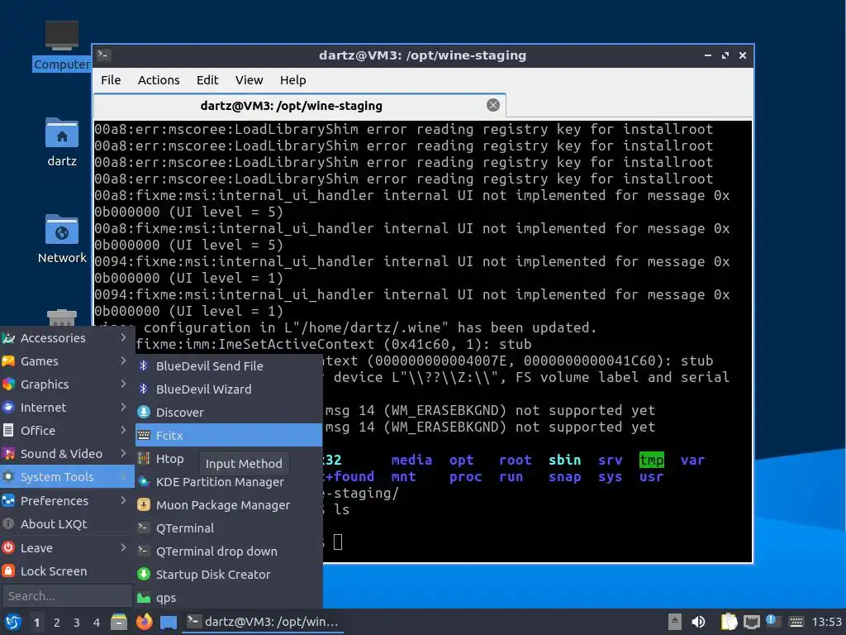Launch qps process viewer

(229, 599)
